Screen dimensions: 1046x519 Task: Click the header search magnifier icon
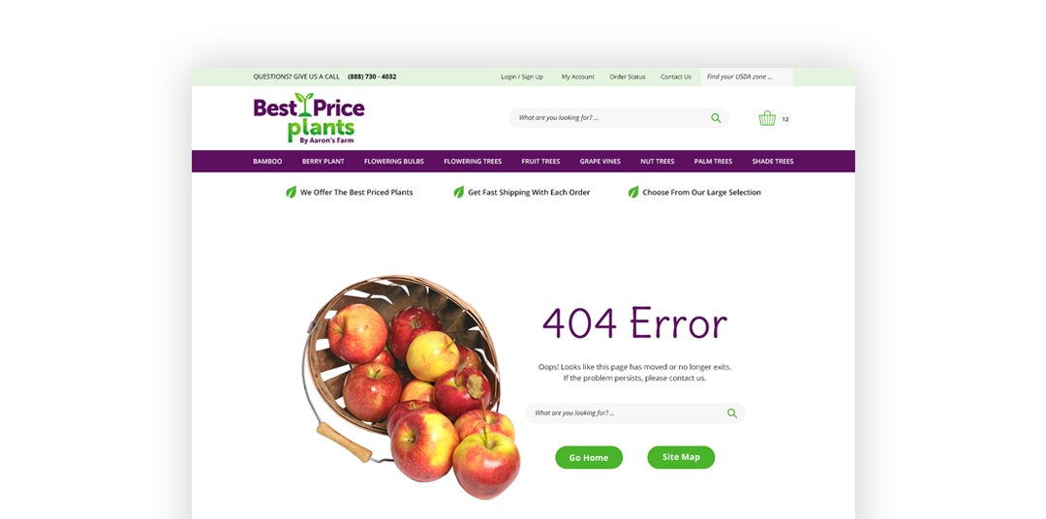[716, 118]
